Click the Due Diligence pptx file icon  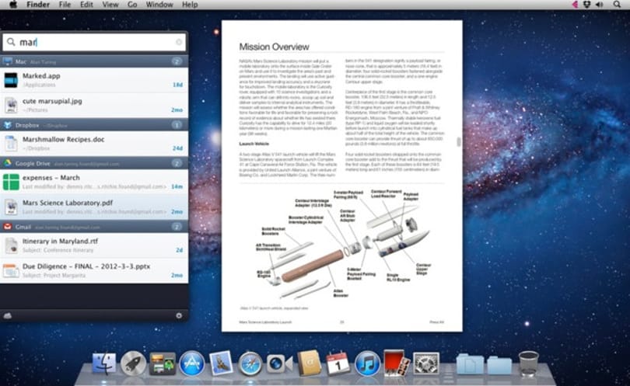pos(11,271)
